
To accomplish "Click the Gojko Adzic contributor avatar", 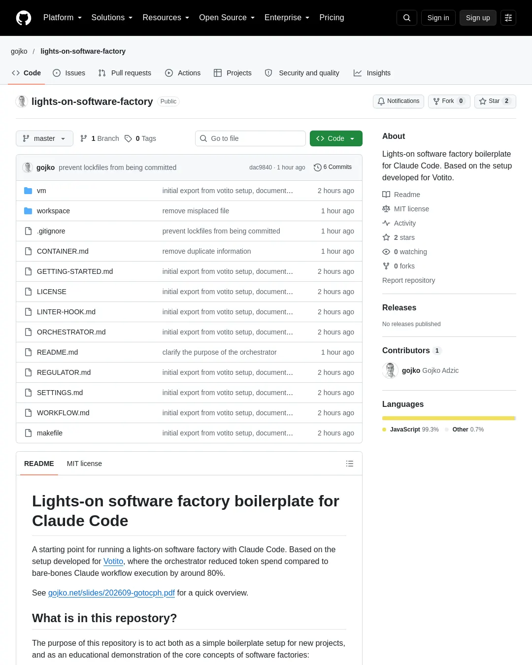I will [390, 370].
